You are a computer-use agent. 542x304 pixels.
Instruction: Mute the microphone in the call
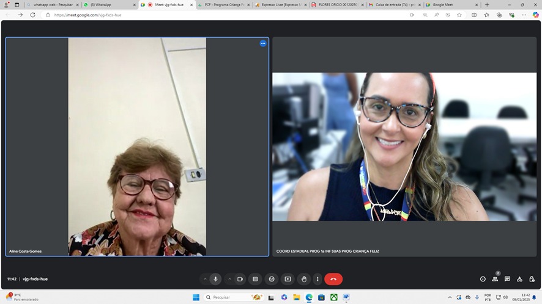click(x=215, y=279)
